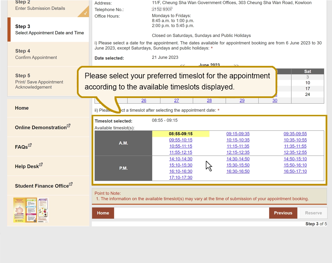Screen dimensions: 332x263
Task: Select June 30 on the calendar
Action: (x=275, y=100)
